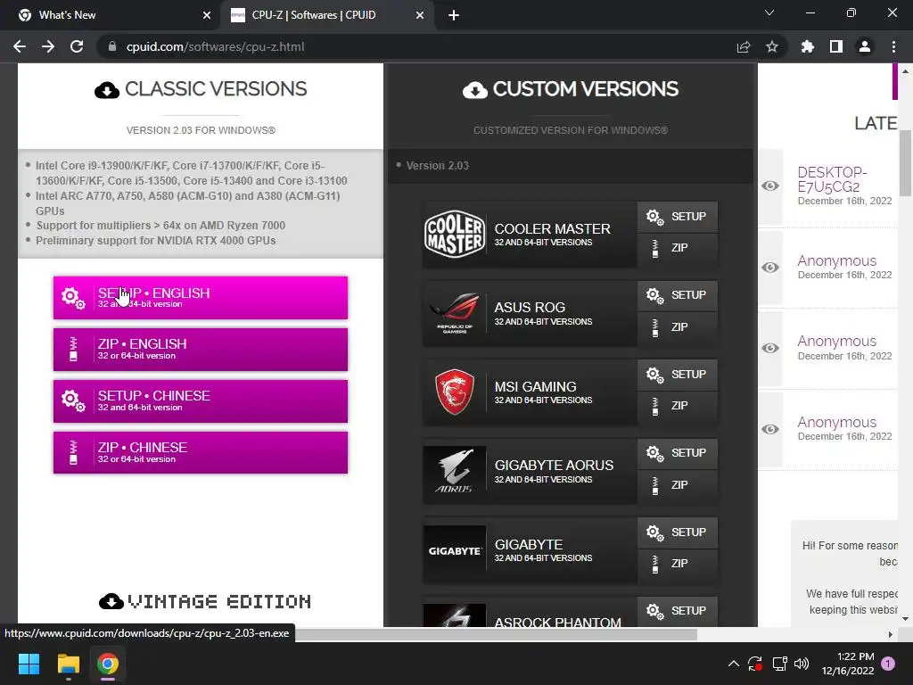The height and width of the screenshot is (685, 913).
Task: Click the Cooler Master logo
Action: [455, 235]
